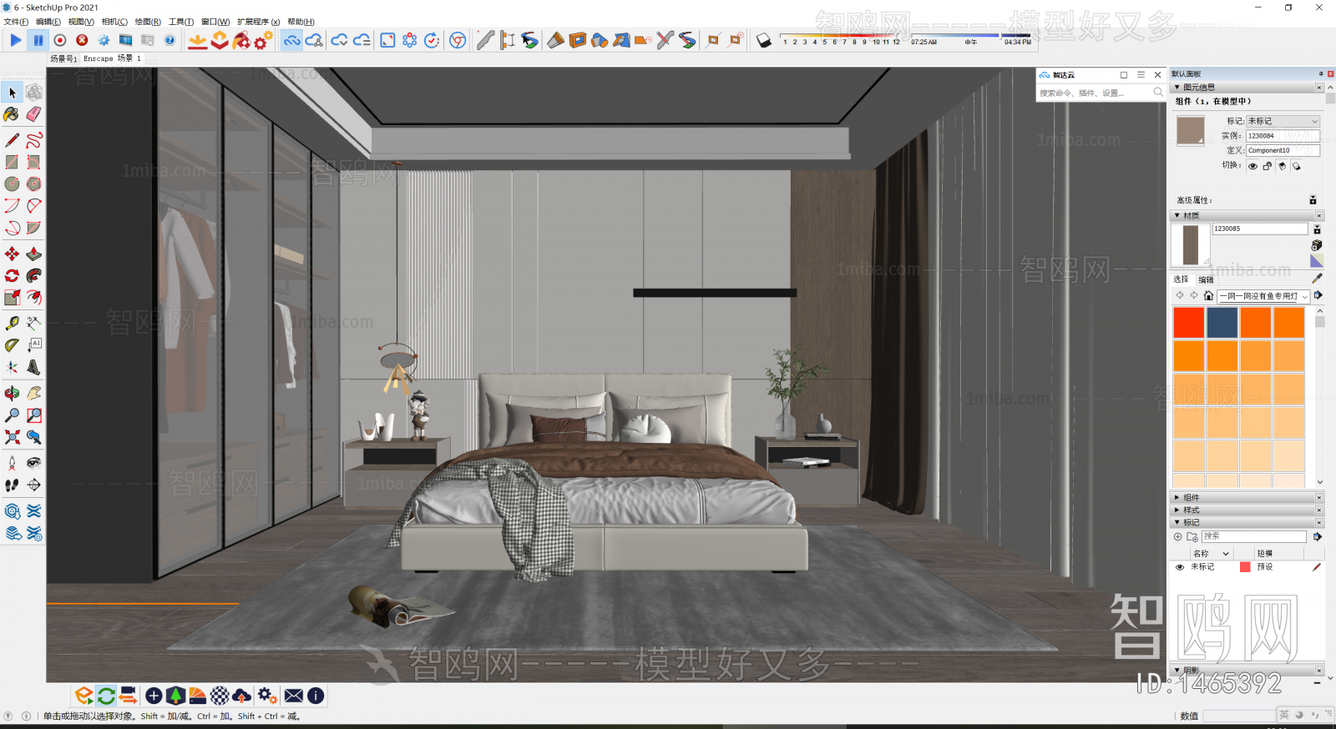1336x729 pixels.
Task: Click the Chrome-style browser icon in toolbar
Action: coord(458,40)
